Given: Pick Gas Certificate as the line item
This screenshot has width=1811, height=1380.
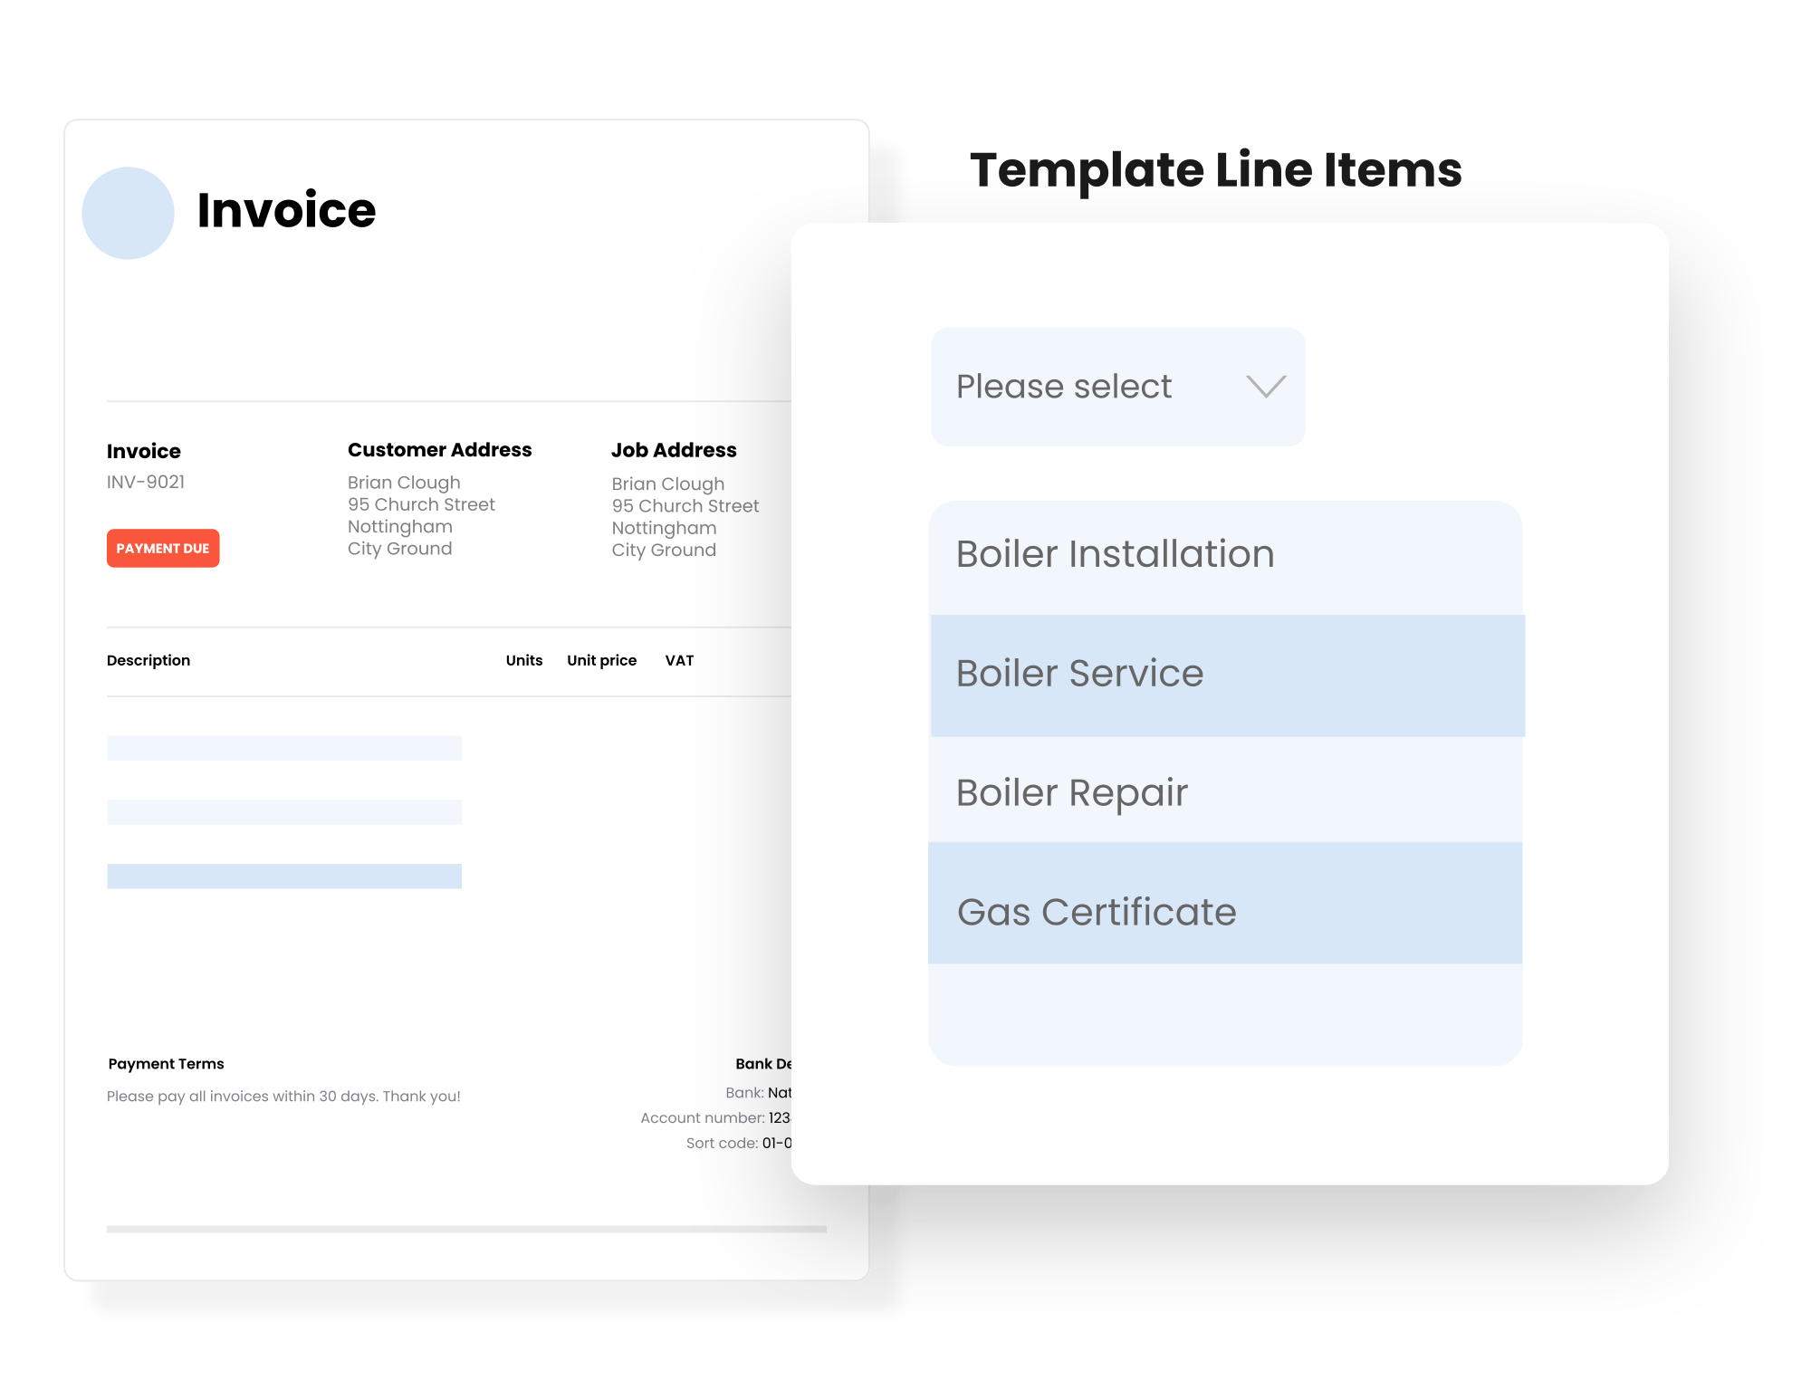Looking at the screenshot, I should (1097, 912).
